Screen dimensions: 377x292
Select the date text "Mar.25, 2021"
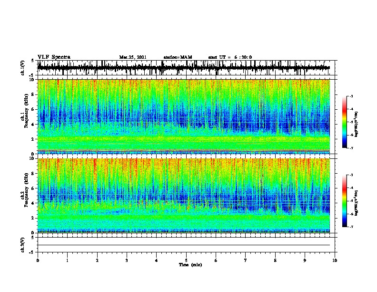point(133,57)
